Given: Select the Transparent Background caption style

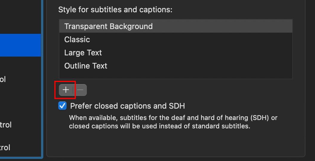Looking at the screenshot, I should [x=108, y=26].
